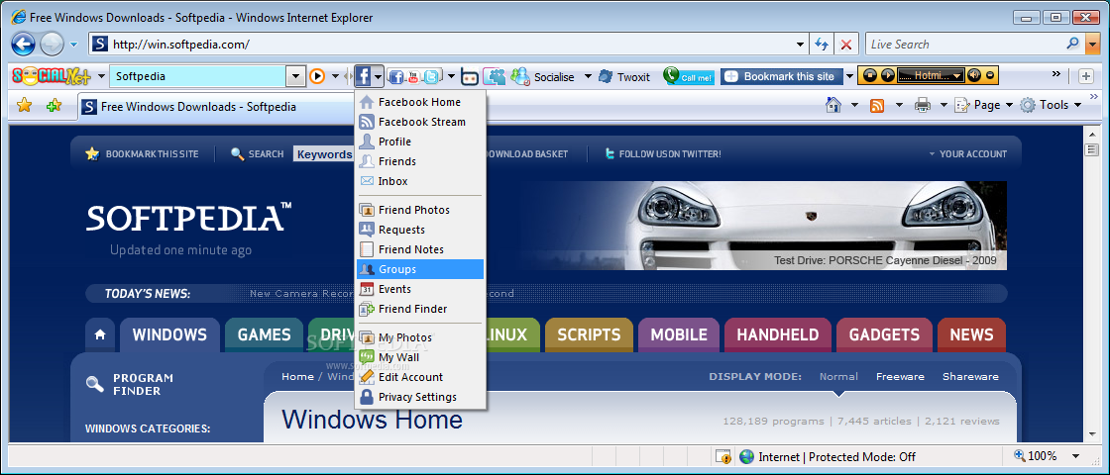The image size is (1110, 475).
Task: Click the Add to Favorites icon
Action: click(x=54, y=105)
